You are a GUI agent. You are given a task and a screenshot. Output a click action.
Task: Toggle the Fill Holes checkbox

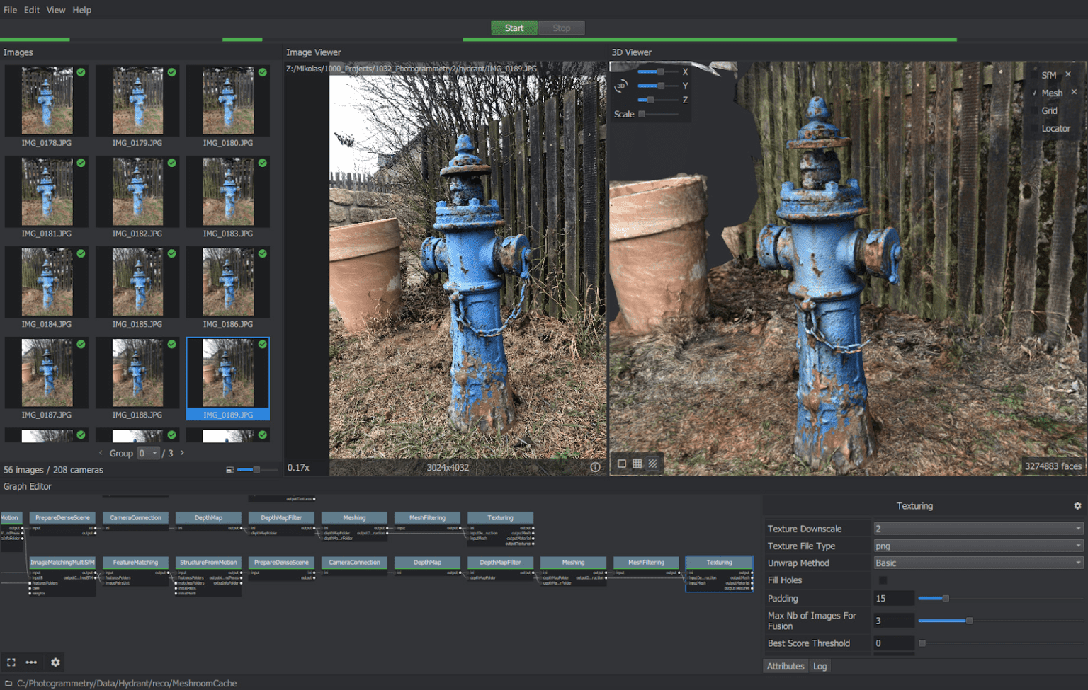[883, 580]
